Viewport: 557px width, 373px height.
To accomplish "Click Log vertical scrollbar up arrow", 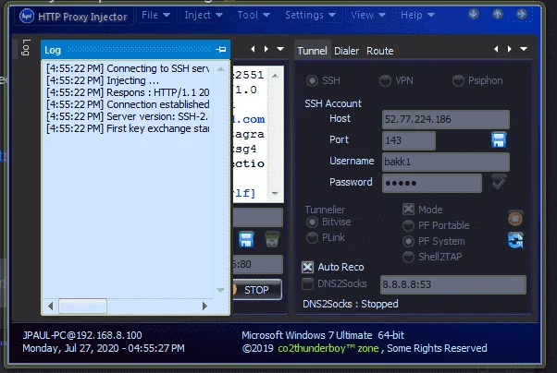I will pos(220,69).
